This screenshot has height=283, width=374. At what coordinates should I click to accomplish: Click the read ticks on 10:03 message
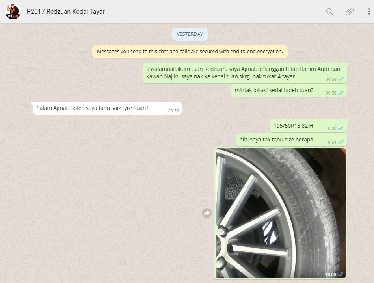tap(341, 128)
